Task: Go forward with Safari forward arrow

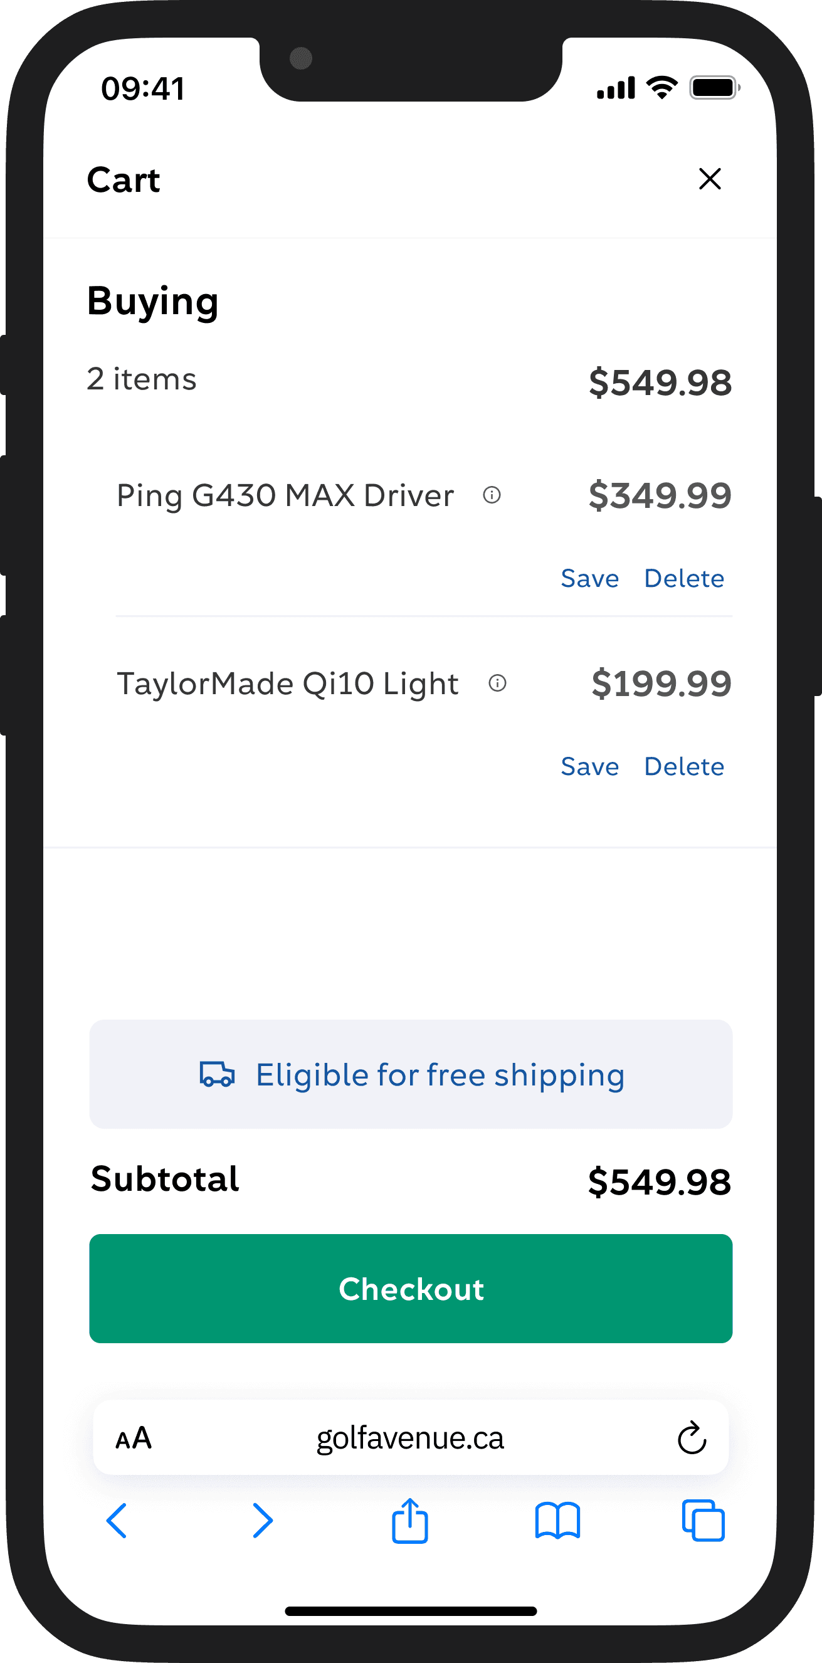Action: pos(262,1520)
